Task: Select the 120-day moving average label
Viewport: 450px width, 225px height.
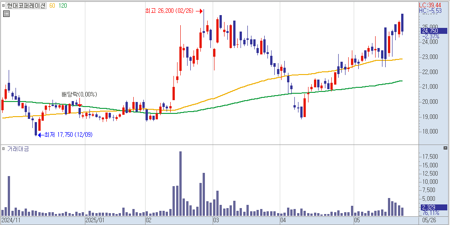Action: click(63, 5)
